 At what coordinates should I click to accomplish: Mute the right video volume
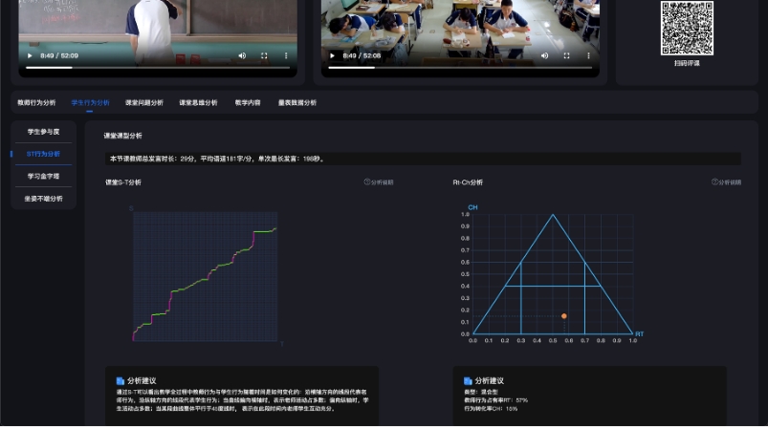click(x=543, y=56)
